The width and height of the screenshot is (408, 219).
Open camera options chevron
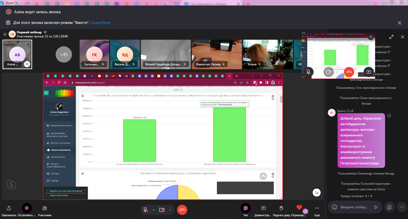pos(170,210)
